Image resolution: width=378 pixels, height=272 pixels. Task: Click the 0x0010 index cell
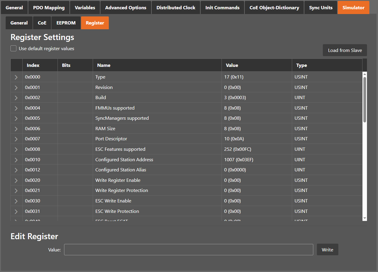pyautogui.click(x=40, y=160)
